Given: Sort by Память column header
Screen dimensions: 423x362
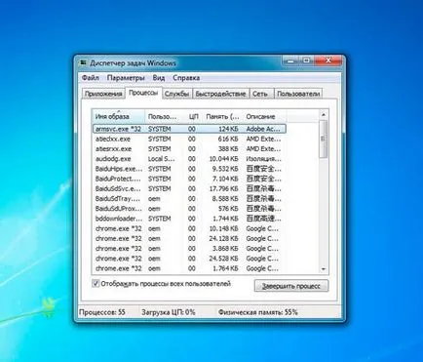Looking at the screenshot, I should click(222, 116).
